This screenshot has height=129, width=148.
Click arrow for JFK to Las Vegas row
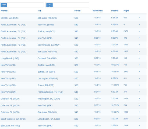point(139,78)
